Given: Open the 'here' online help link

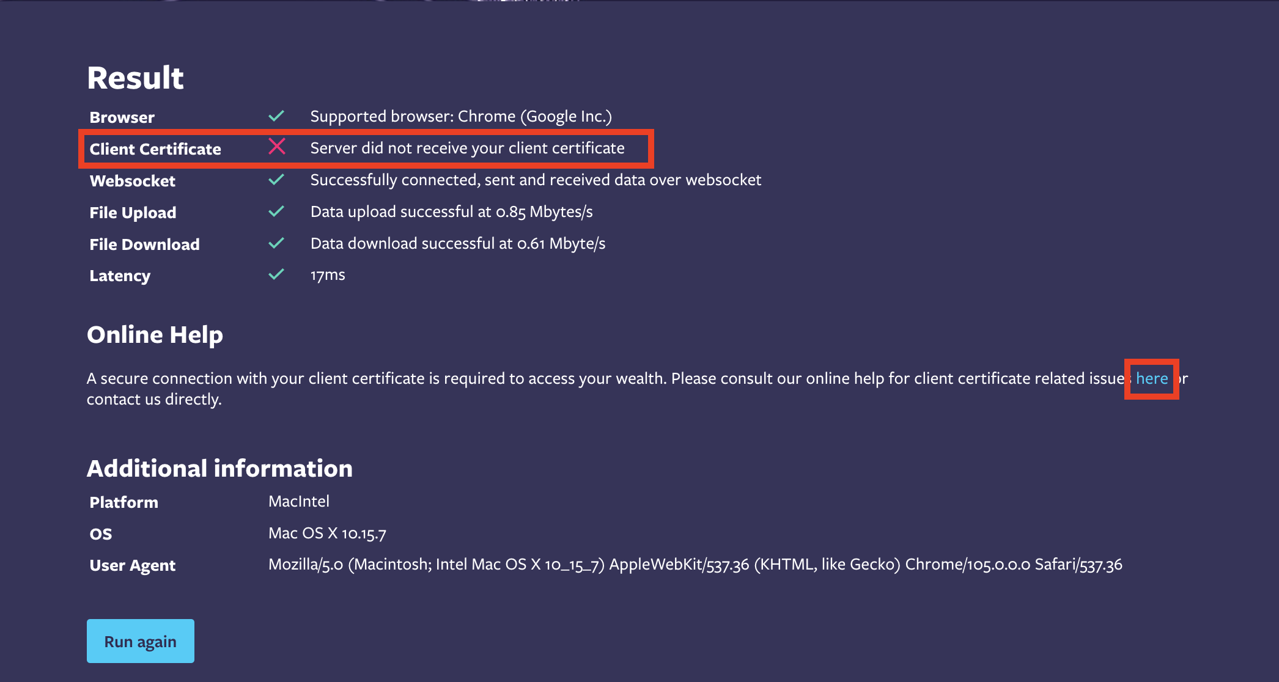Looking at the screenshot, I should pos(1152,378).
